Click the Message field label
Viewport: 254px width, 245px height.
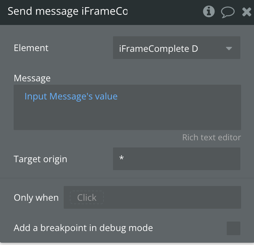pos(32,78)
